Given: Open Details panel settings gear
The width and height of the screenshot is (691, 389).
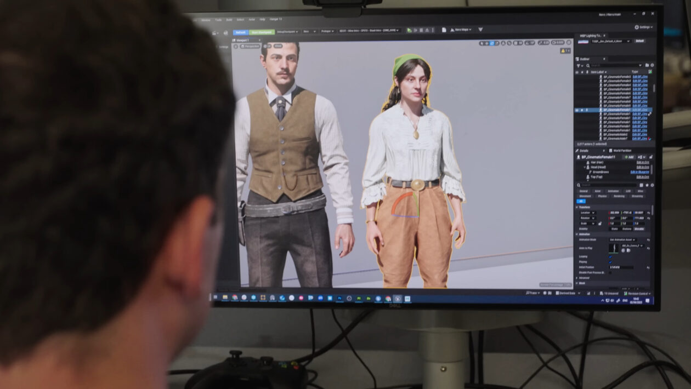Looking at the screenshot, I should point(652,185).
